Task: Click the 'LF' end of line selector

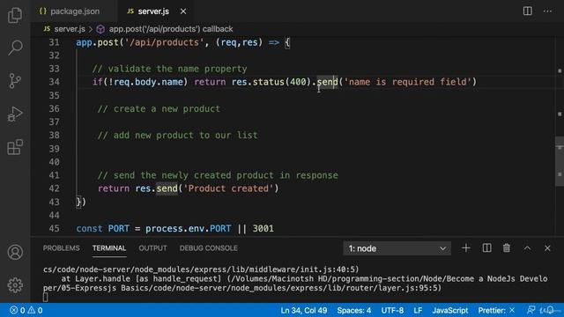Action: click(x=418, y=310)
